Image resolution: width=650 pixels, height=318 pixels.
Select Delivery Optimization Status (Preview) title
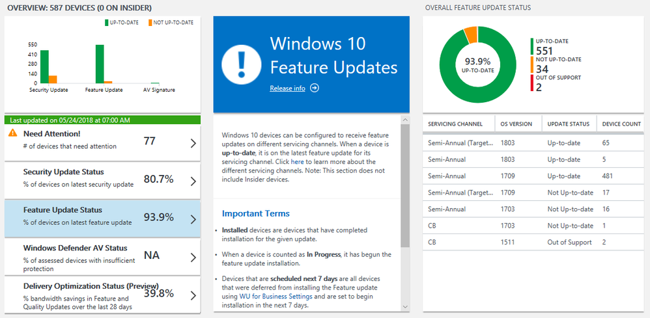point(91,286)
